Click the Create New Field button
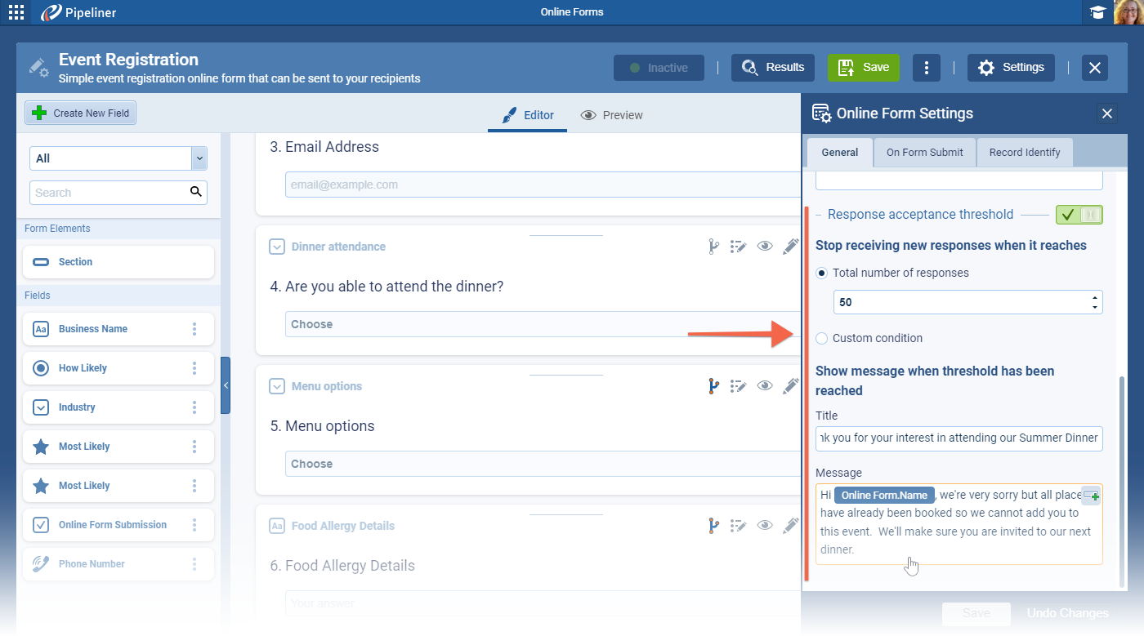This screenshot has height=636, width=1144. click(x=80, y=113)
